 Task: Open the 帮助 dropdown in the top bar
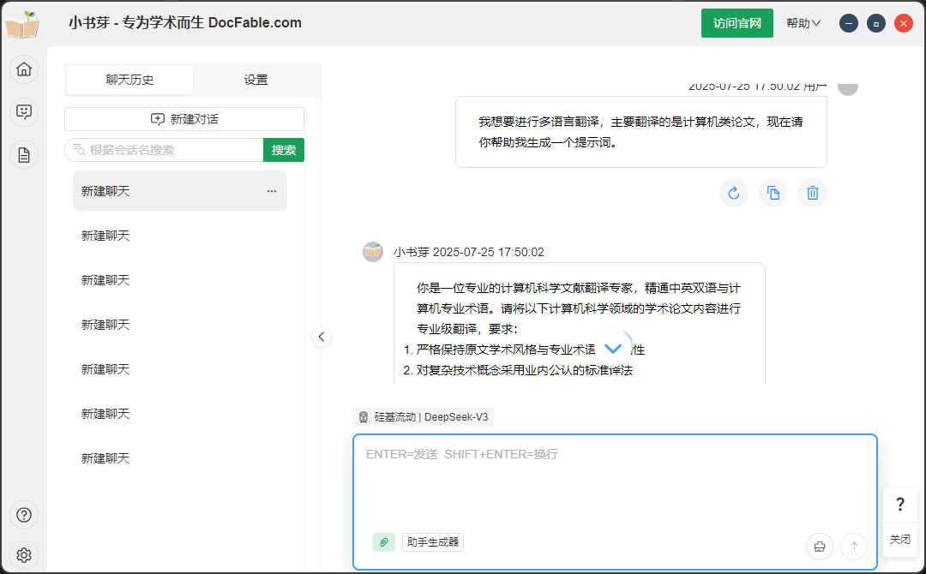[803, 23]
